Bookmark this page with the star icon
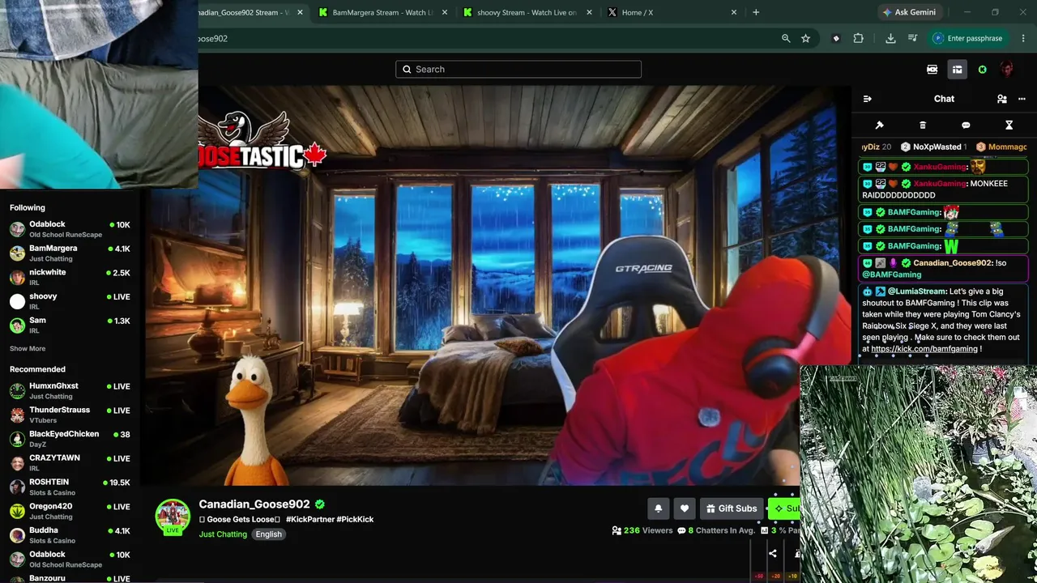Viewport: 1037px width, 583px height. pyautogui.click(x=805, y=38)
